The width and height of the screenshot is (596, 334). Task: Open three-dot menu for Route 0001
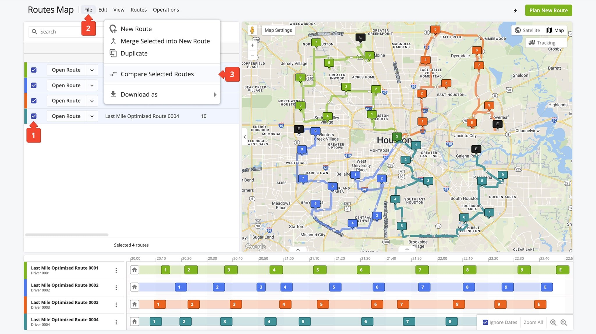[116, 270]
